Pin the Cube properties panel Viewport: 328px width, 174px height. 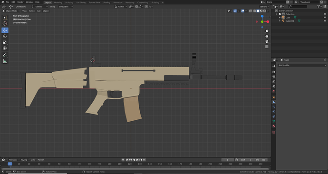[x=325, y=60]
